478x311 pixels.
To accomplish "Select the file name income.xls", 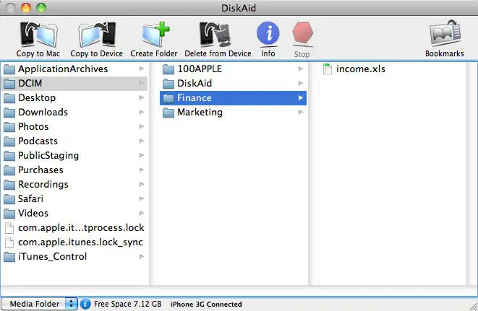I will pos(361,69).
